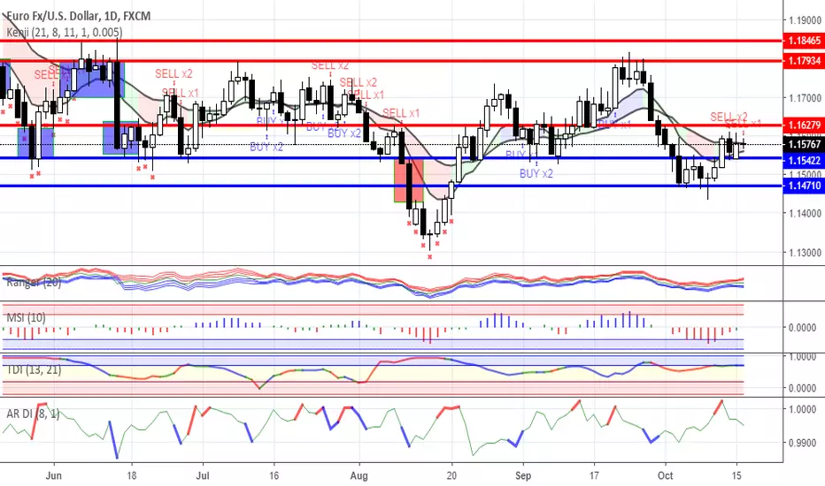
Task: Click the BUY x1 signal in late September
Action: 614,125
